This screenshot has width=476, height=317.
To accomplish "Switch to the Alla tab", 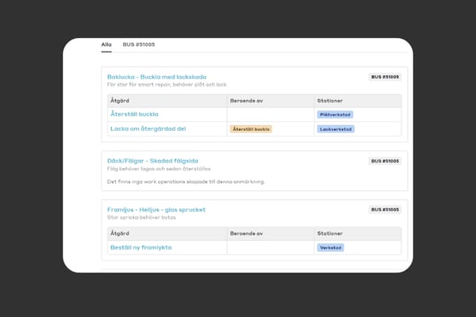I will (107, 45).
